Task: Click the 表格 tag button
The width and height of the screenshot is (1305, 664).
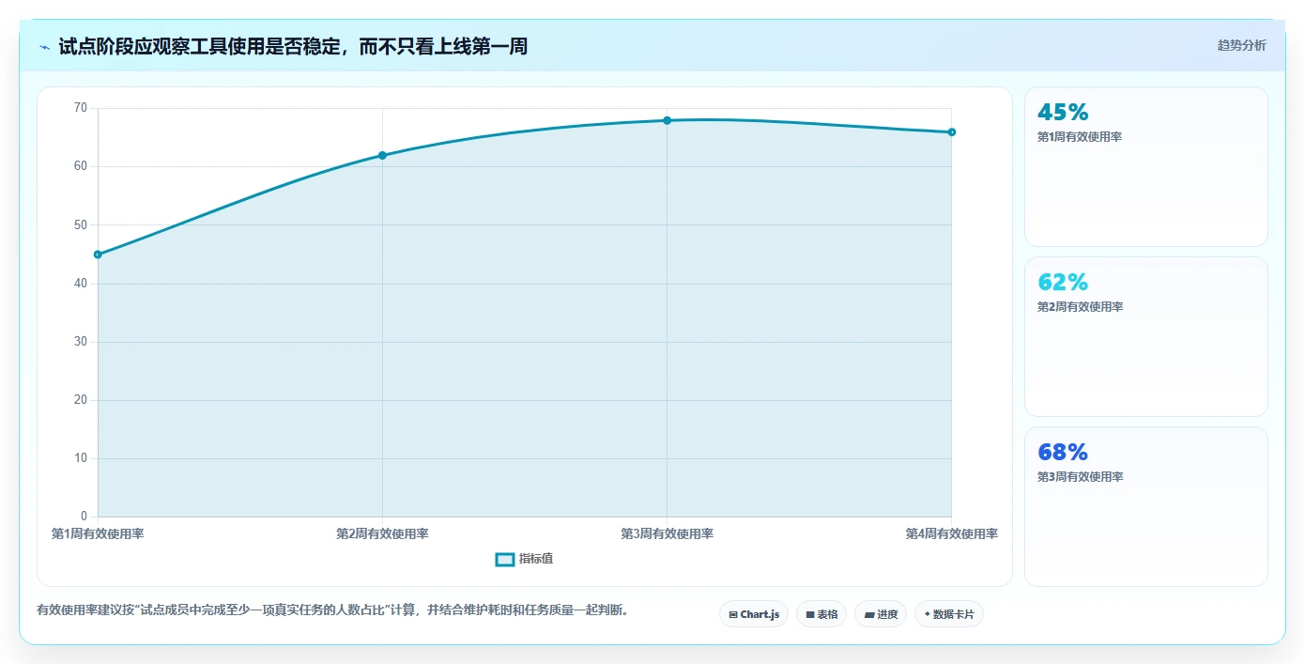Action: (821, 614)
